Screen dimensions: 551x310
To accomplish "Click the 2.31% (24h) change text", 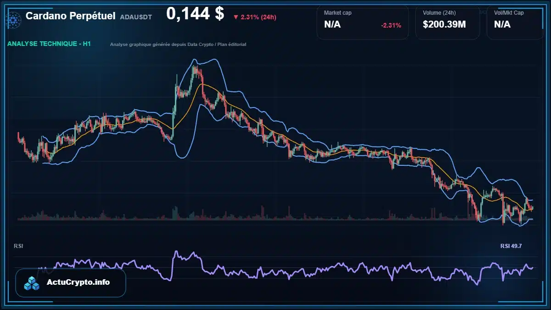I will (x=259, y=17).
